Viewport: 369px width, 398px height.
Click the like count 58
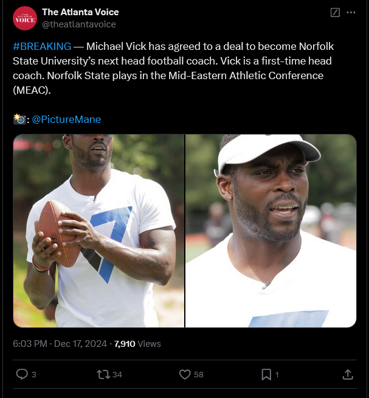(x=199, y=375)
